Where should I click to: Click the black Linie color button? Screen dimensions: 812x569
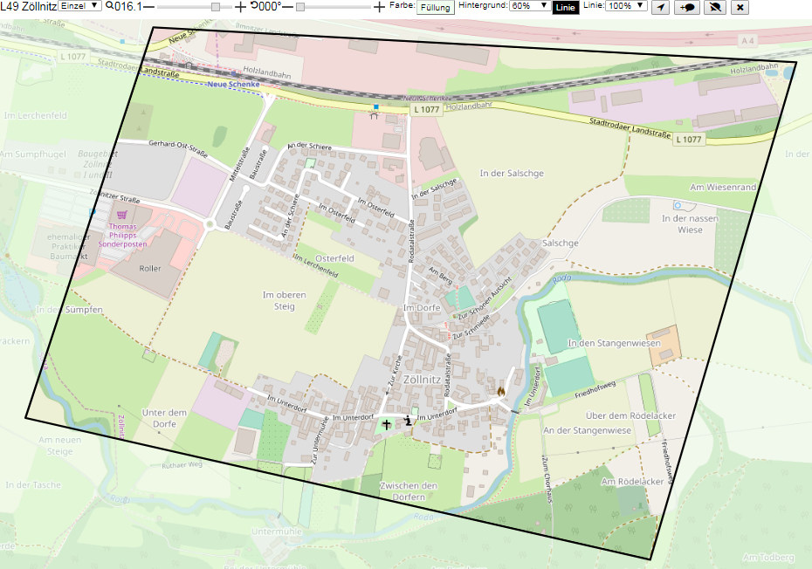coord(565,7)
